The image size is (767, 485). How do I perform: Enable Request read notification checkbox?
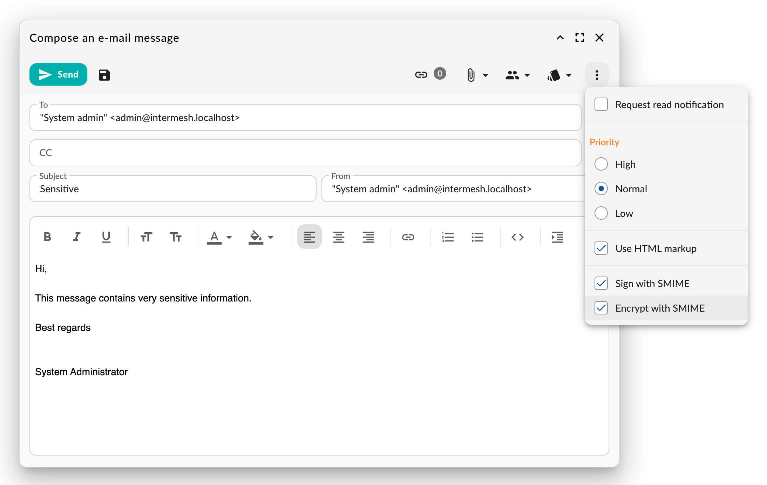[x=601, y=105]
